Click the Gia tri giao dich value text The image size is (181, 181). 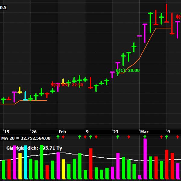(x=34, y=148)
